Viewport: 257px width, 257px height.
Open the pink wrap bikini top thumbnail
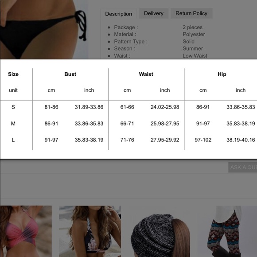click(x=26, y=231)
